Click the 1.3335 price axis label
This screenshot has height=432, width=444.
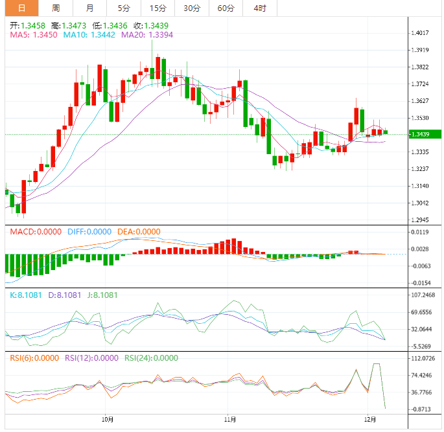tap(420, 152)
